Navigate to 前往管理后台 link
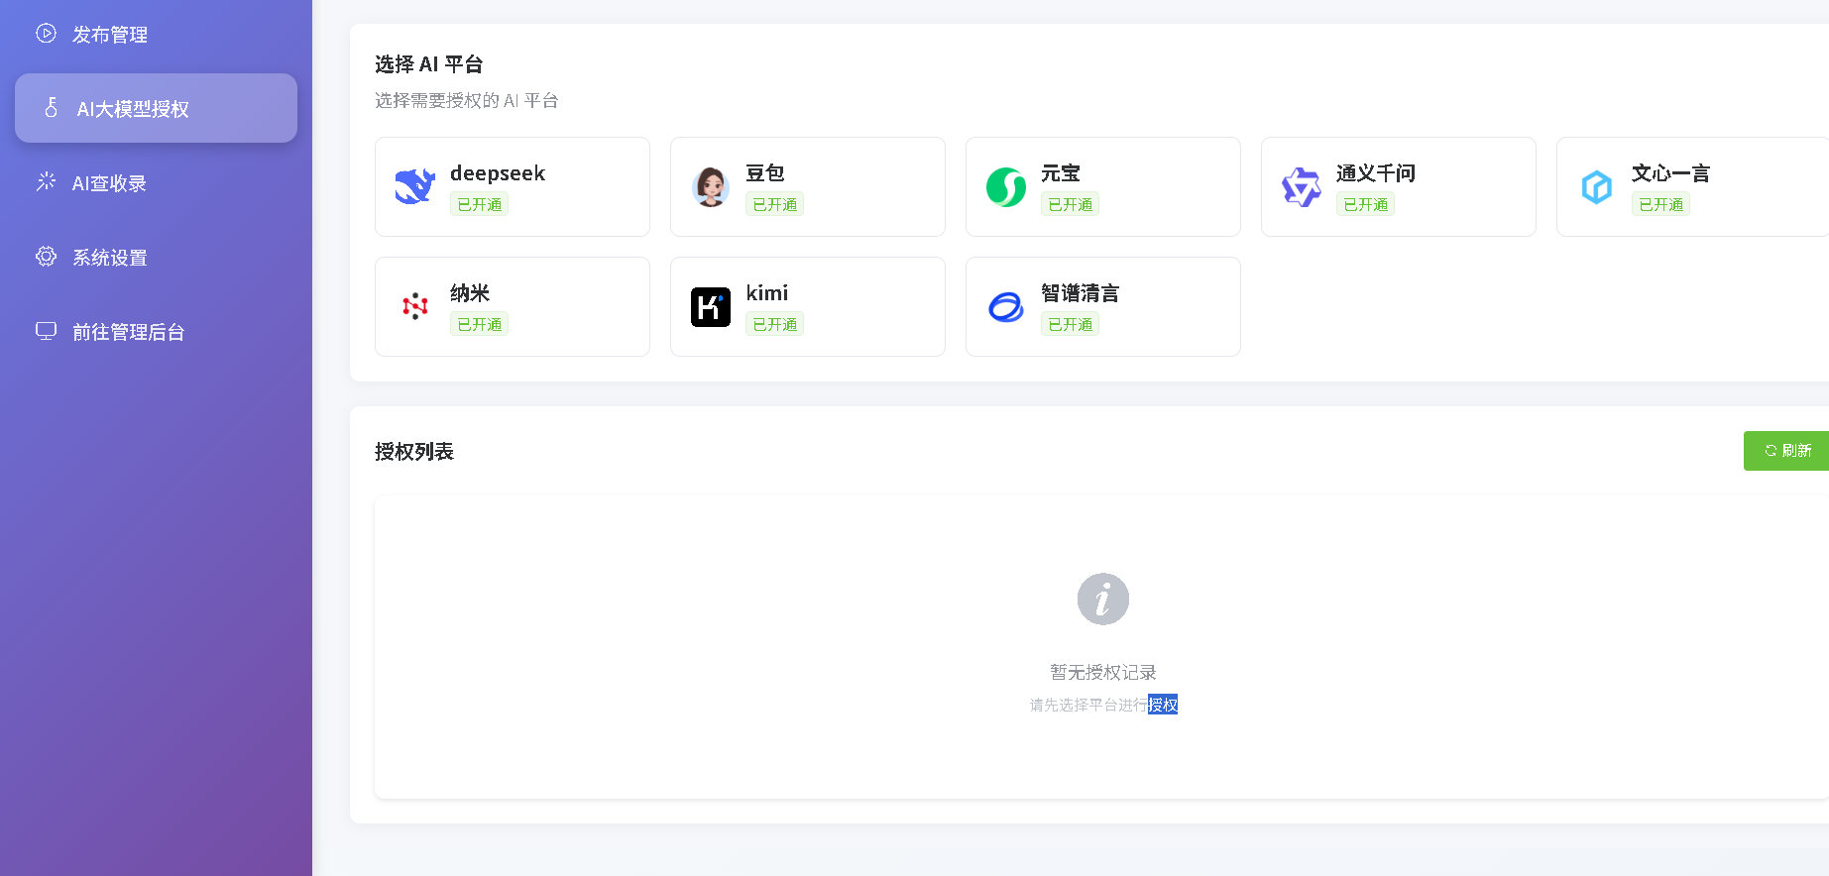 (x=128, y=332)
